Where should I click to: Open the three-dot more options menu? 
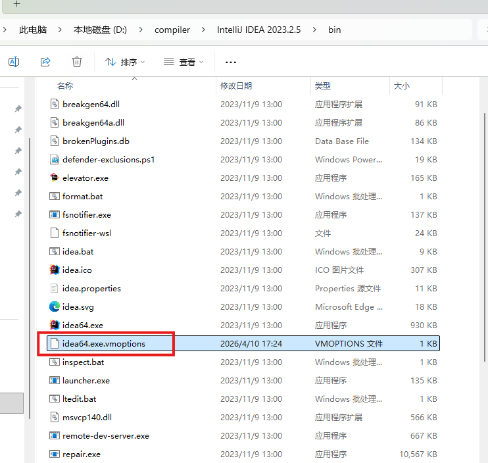point(231,62)
